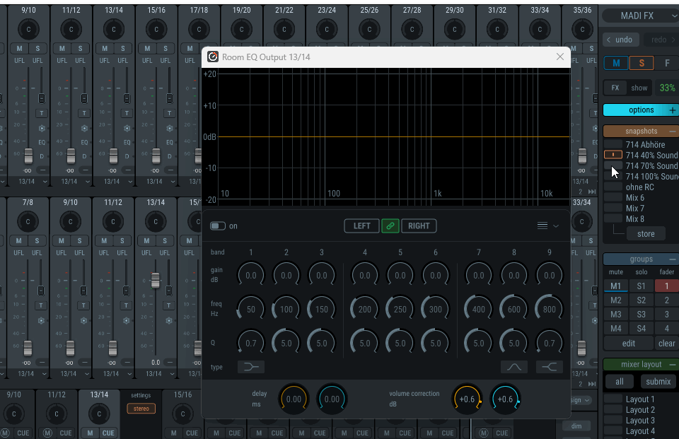Select the 714 Abhöre snapshot
The height and width of the screenshot is (439, 679).
pos(645,145)
